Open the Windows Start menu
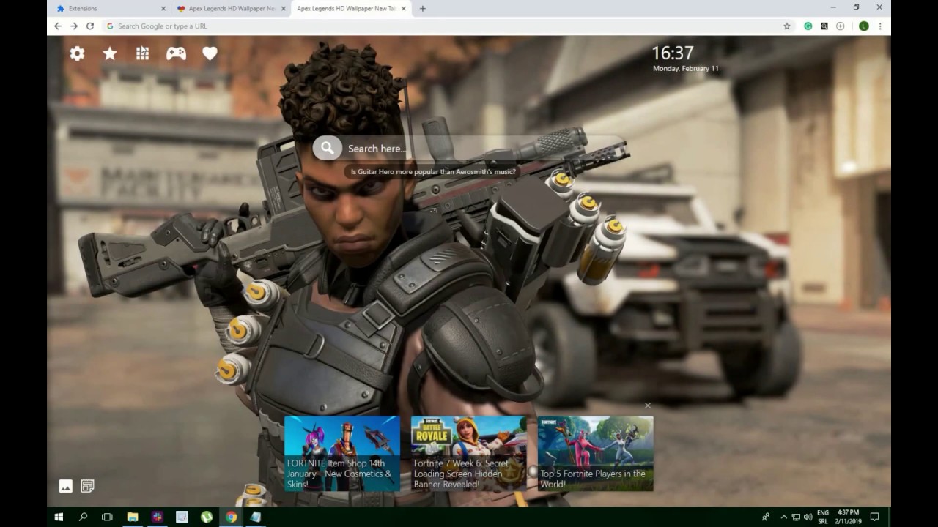938x527 pixels. click(x=59, y=517)
